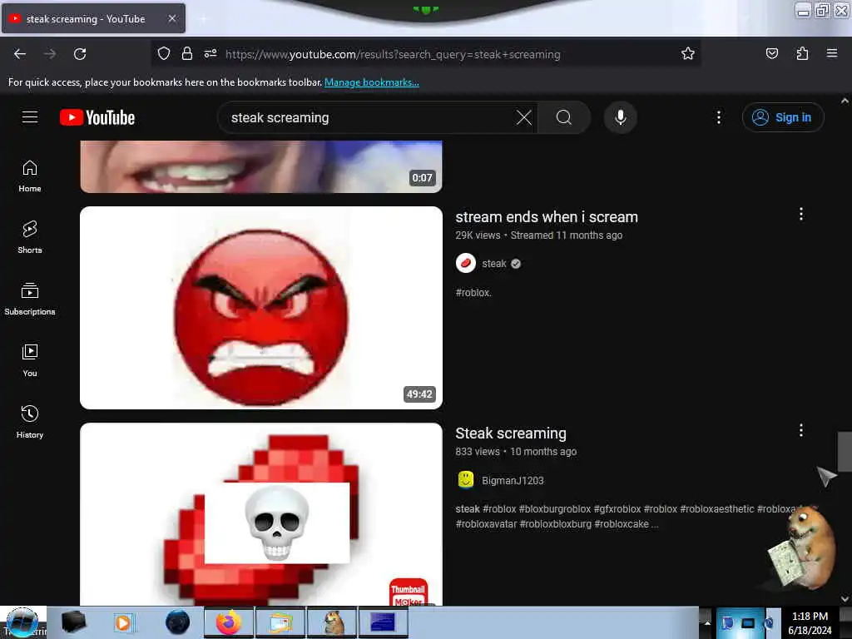852x639 pixels.
Task: Click the Manage bookmarks link
Action: tap(372, 82)
